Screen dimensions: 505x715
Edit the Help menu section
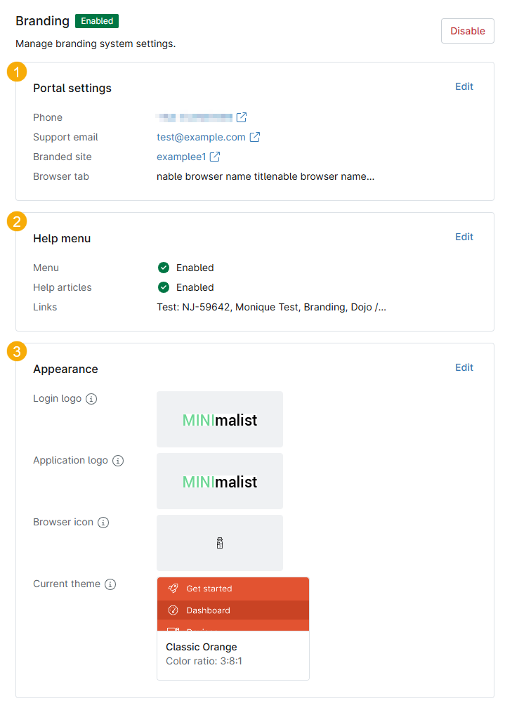click(x=464, y=237)
